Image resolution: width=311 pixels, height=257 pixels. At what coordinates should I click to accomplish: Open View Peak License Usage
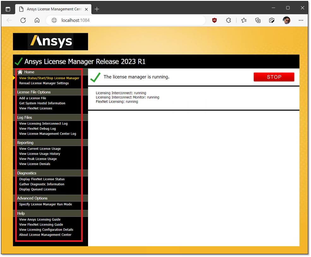[38, 159]
